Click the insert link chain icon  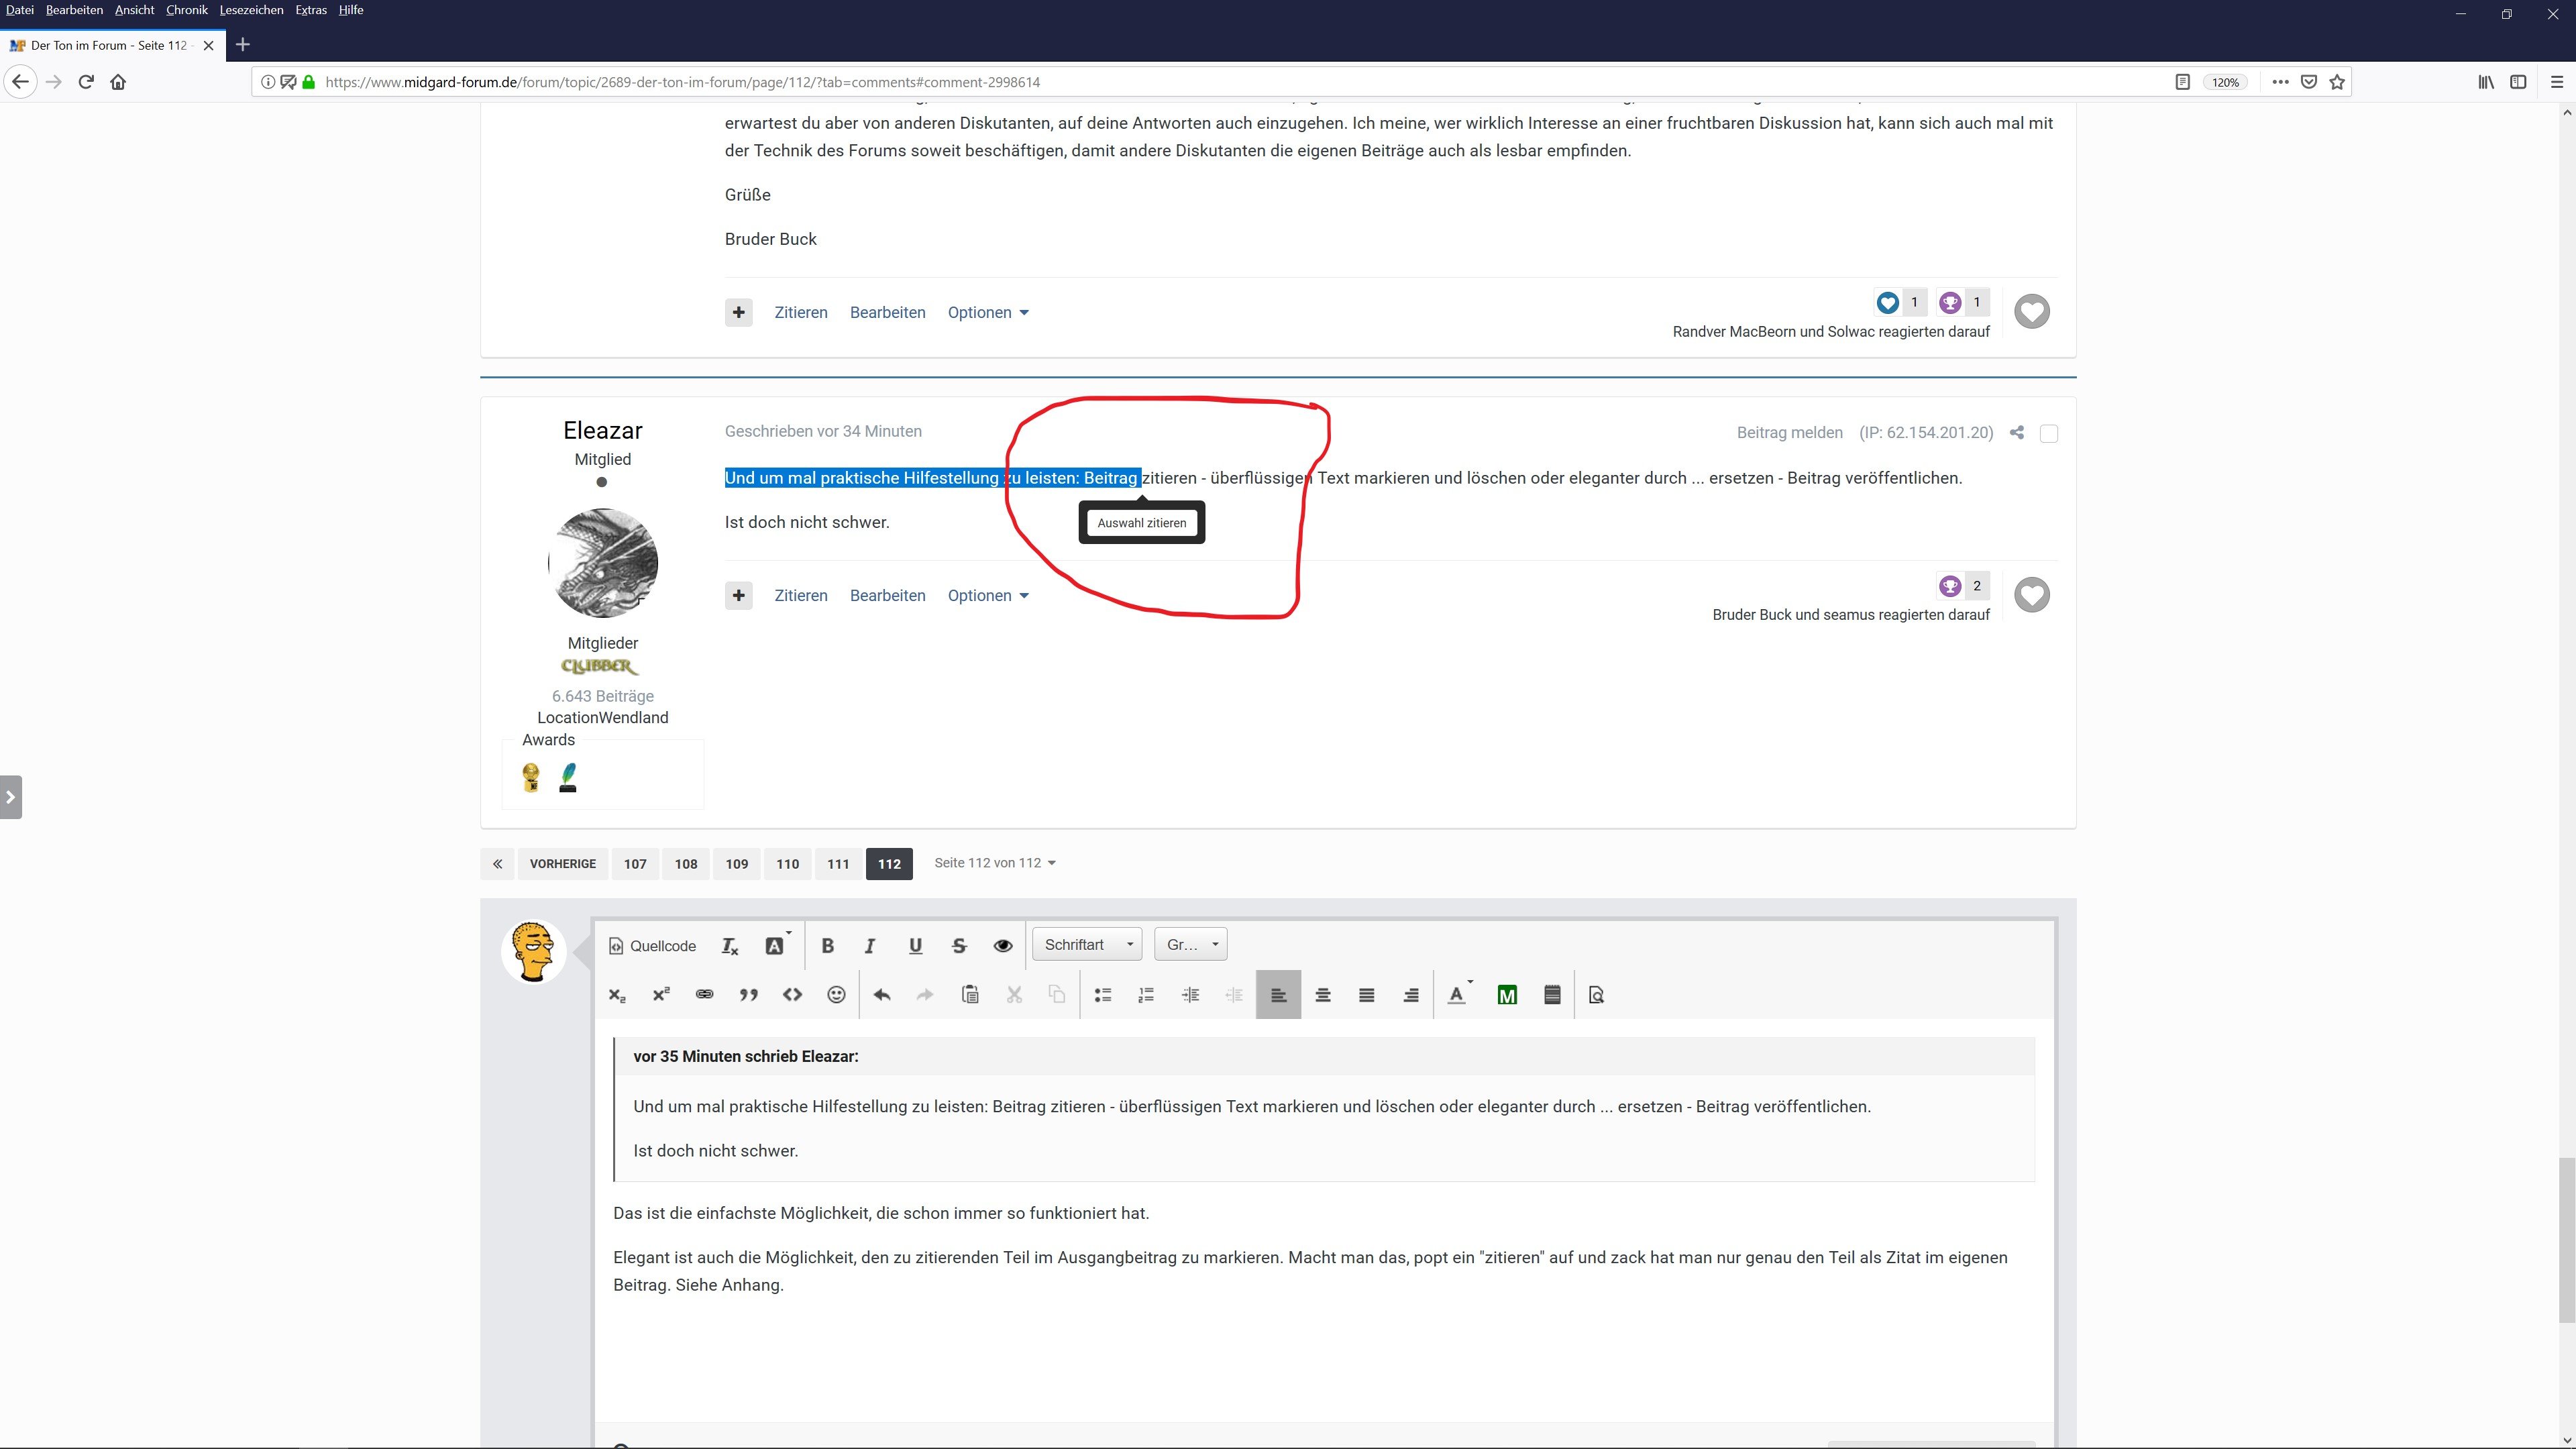pyautogui.click(x=704, y=994)
